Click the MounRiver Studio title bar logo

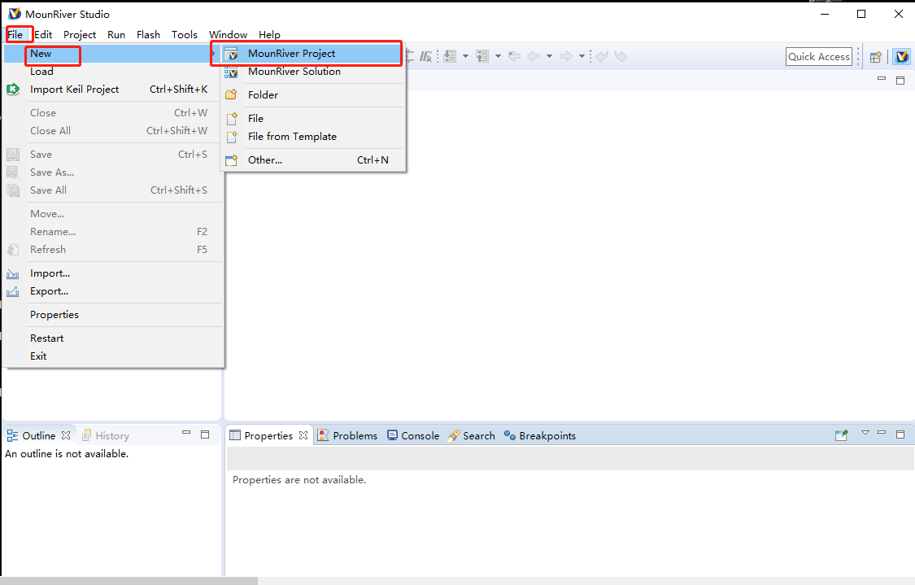[15, 14]
